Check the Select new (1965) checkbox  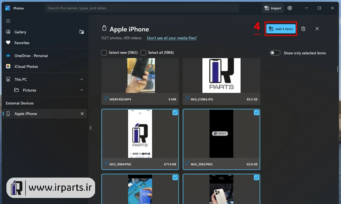coord(104,53)
